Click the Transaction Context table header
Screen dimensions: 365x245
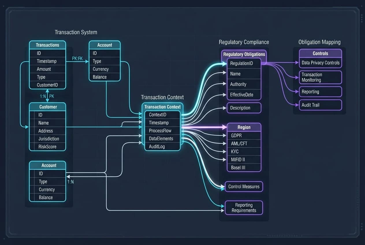[x=162, y=107]
